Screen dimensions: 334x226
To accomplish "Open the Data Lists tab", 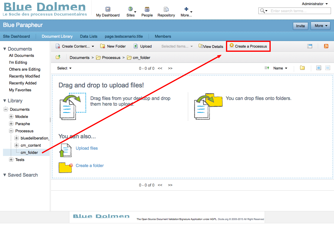I will pyautogui.click(x=89, y=36).
